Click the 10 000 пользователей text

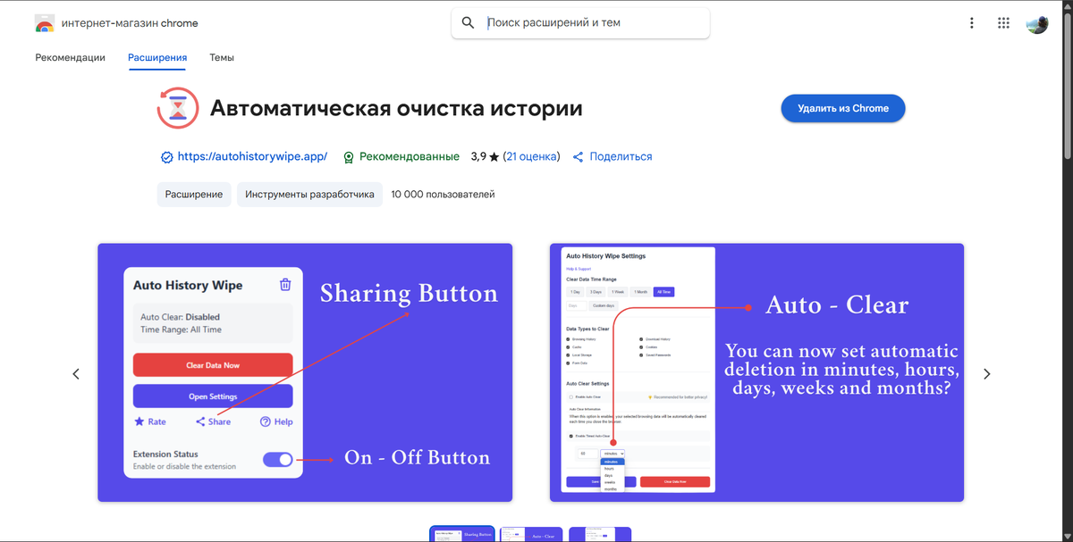point(443,195)
